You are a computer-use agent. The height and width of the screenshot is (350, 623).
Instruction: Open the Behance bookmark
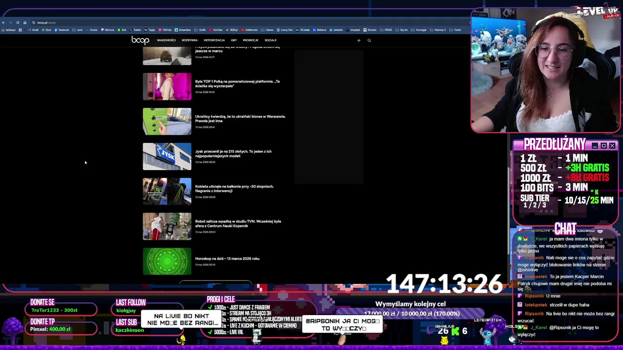coord(319,30)
